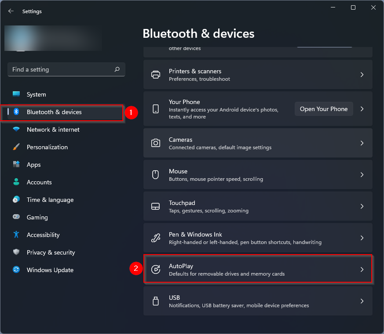Viewport: 384px width, 334px height.
Task: Switch to Apps category
Action: [66, 165]
